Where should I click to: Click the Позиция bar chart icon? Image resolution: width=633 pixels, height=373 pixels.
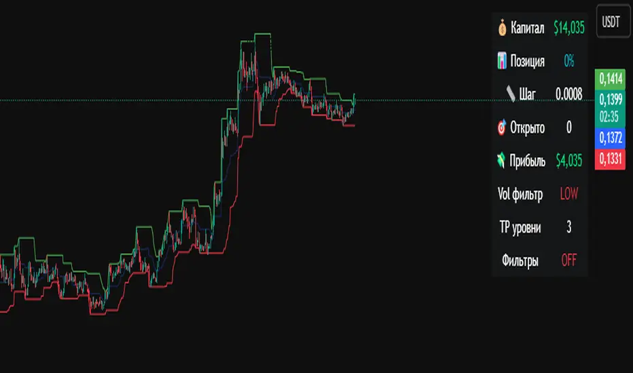click(502, 61)
